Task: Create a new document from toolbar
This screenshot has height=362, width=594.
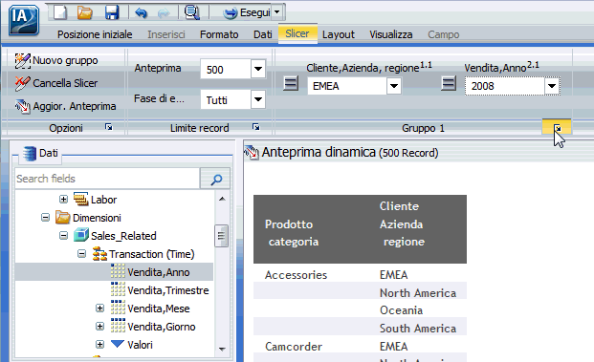Action: pos(60,12)
